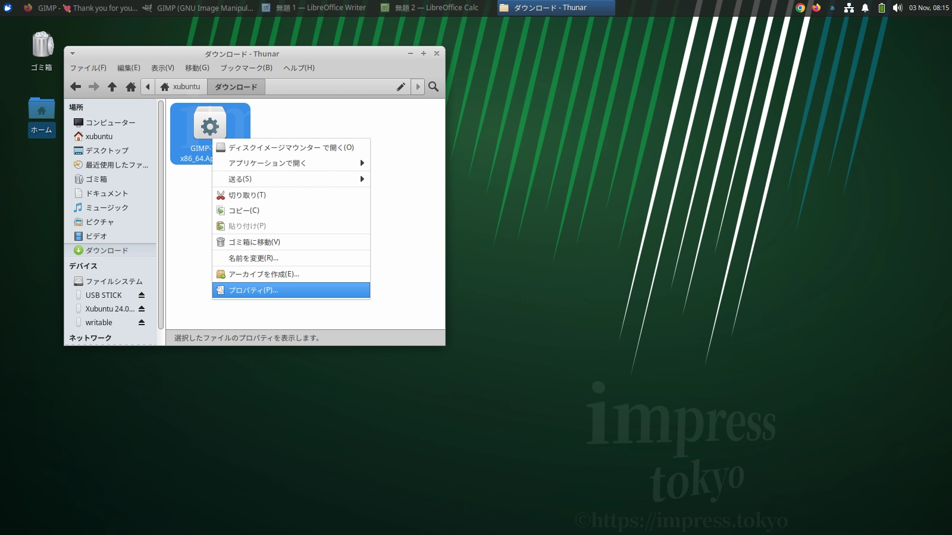Go forward with the right arrow toolbar icon
952x535 pixels.
pos(94,87)
